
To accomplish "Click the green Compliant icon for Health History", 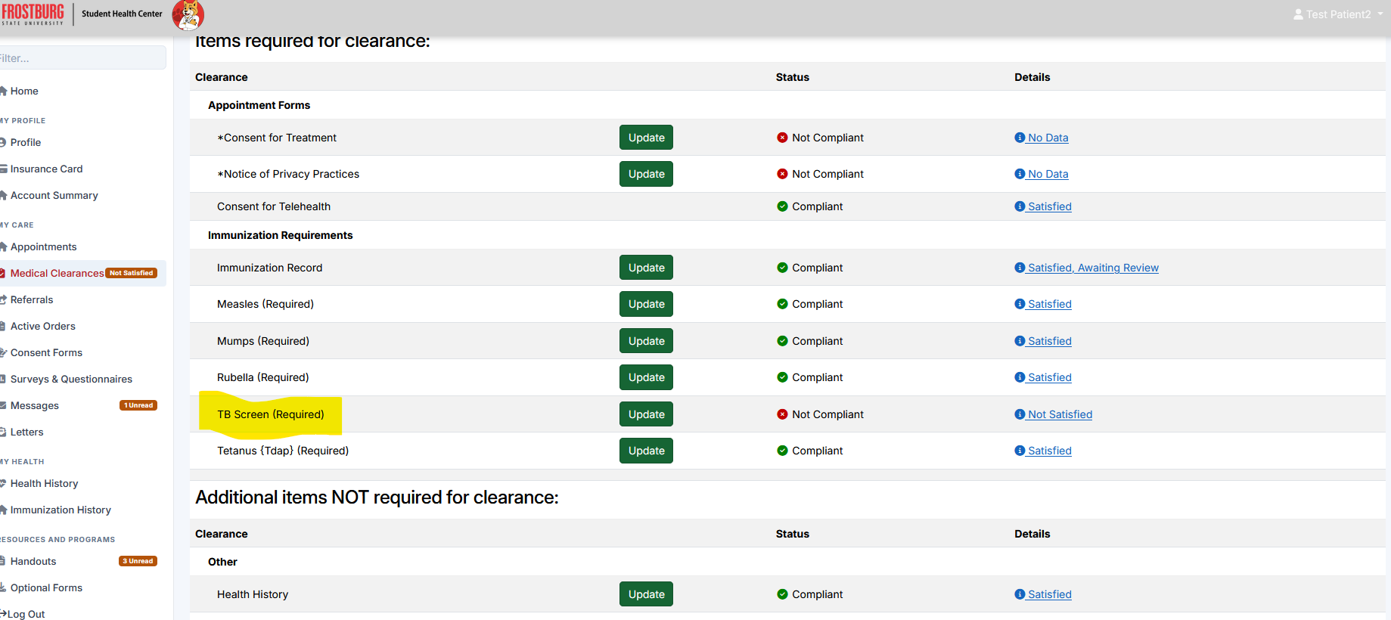I will point(782,594).
